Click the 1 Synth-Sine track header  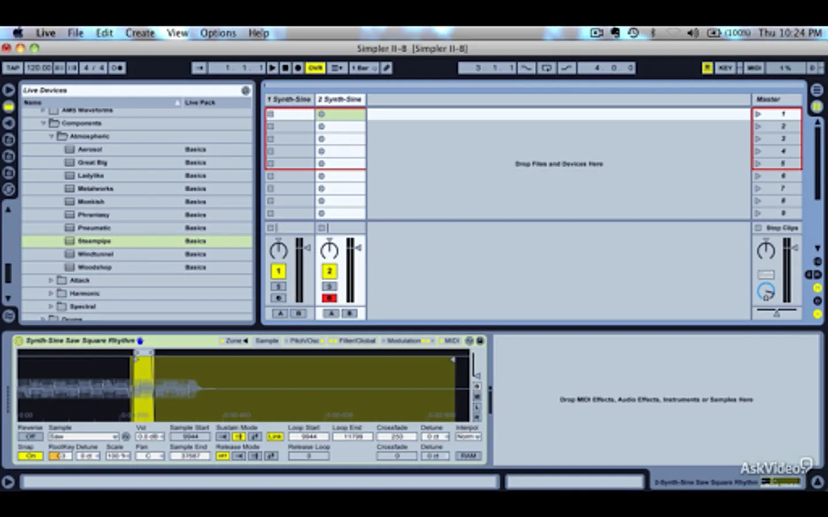point(289,99)
